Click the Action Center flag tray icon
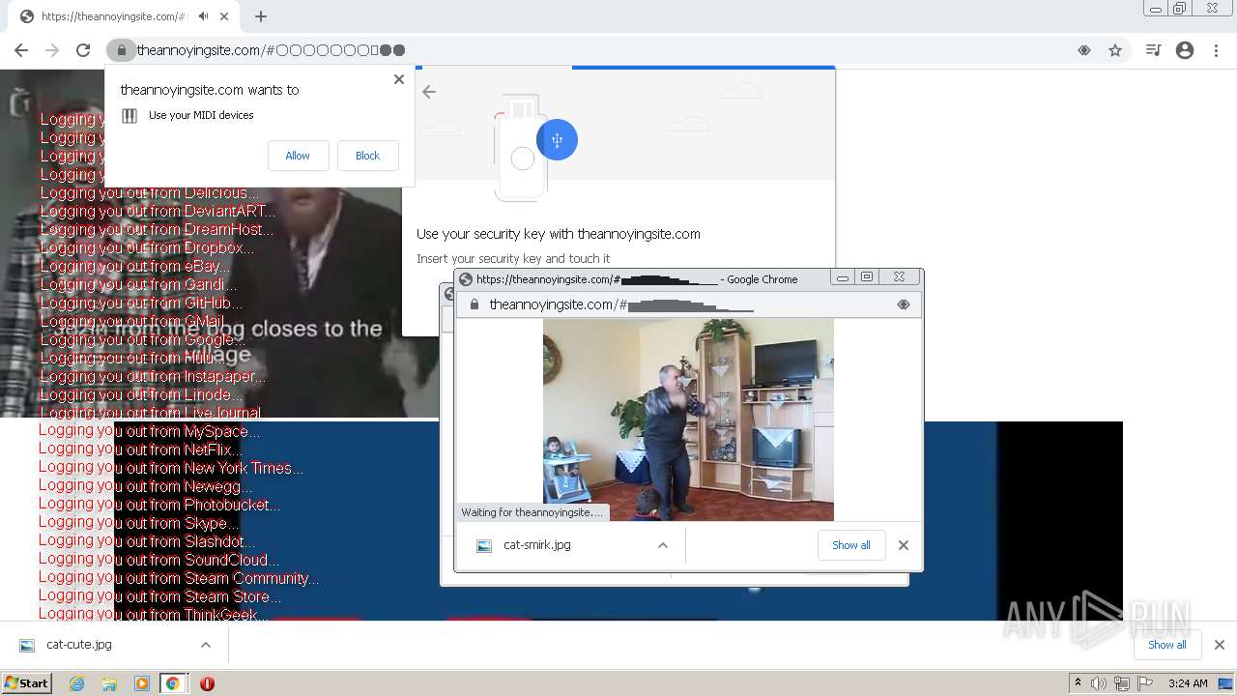Image resolution: width=1237 pixels, height=696 pixels. click(1145, 683)
